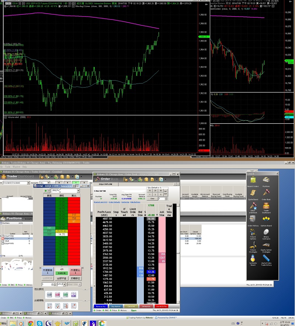295x326 pixels.
Task: Click the first toolbar icon in Trader Dashboard
Action: 41,177
